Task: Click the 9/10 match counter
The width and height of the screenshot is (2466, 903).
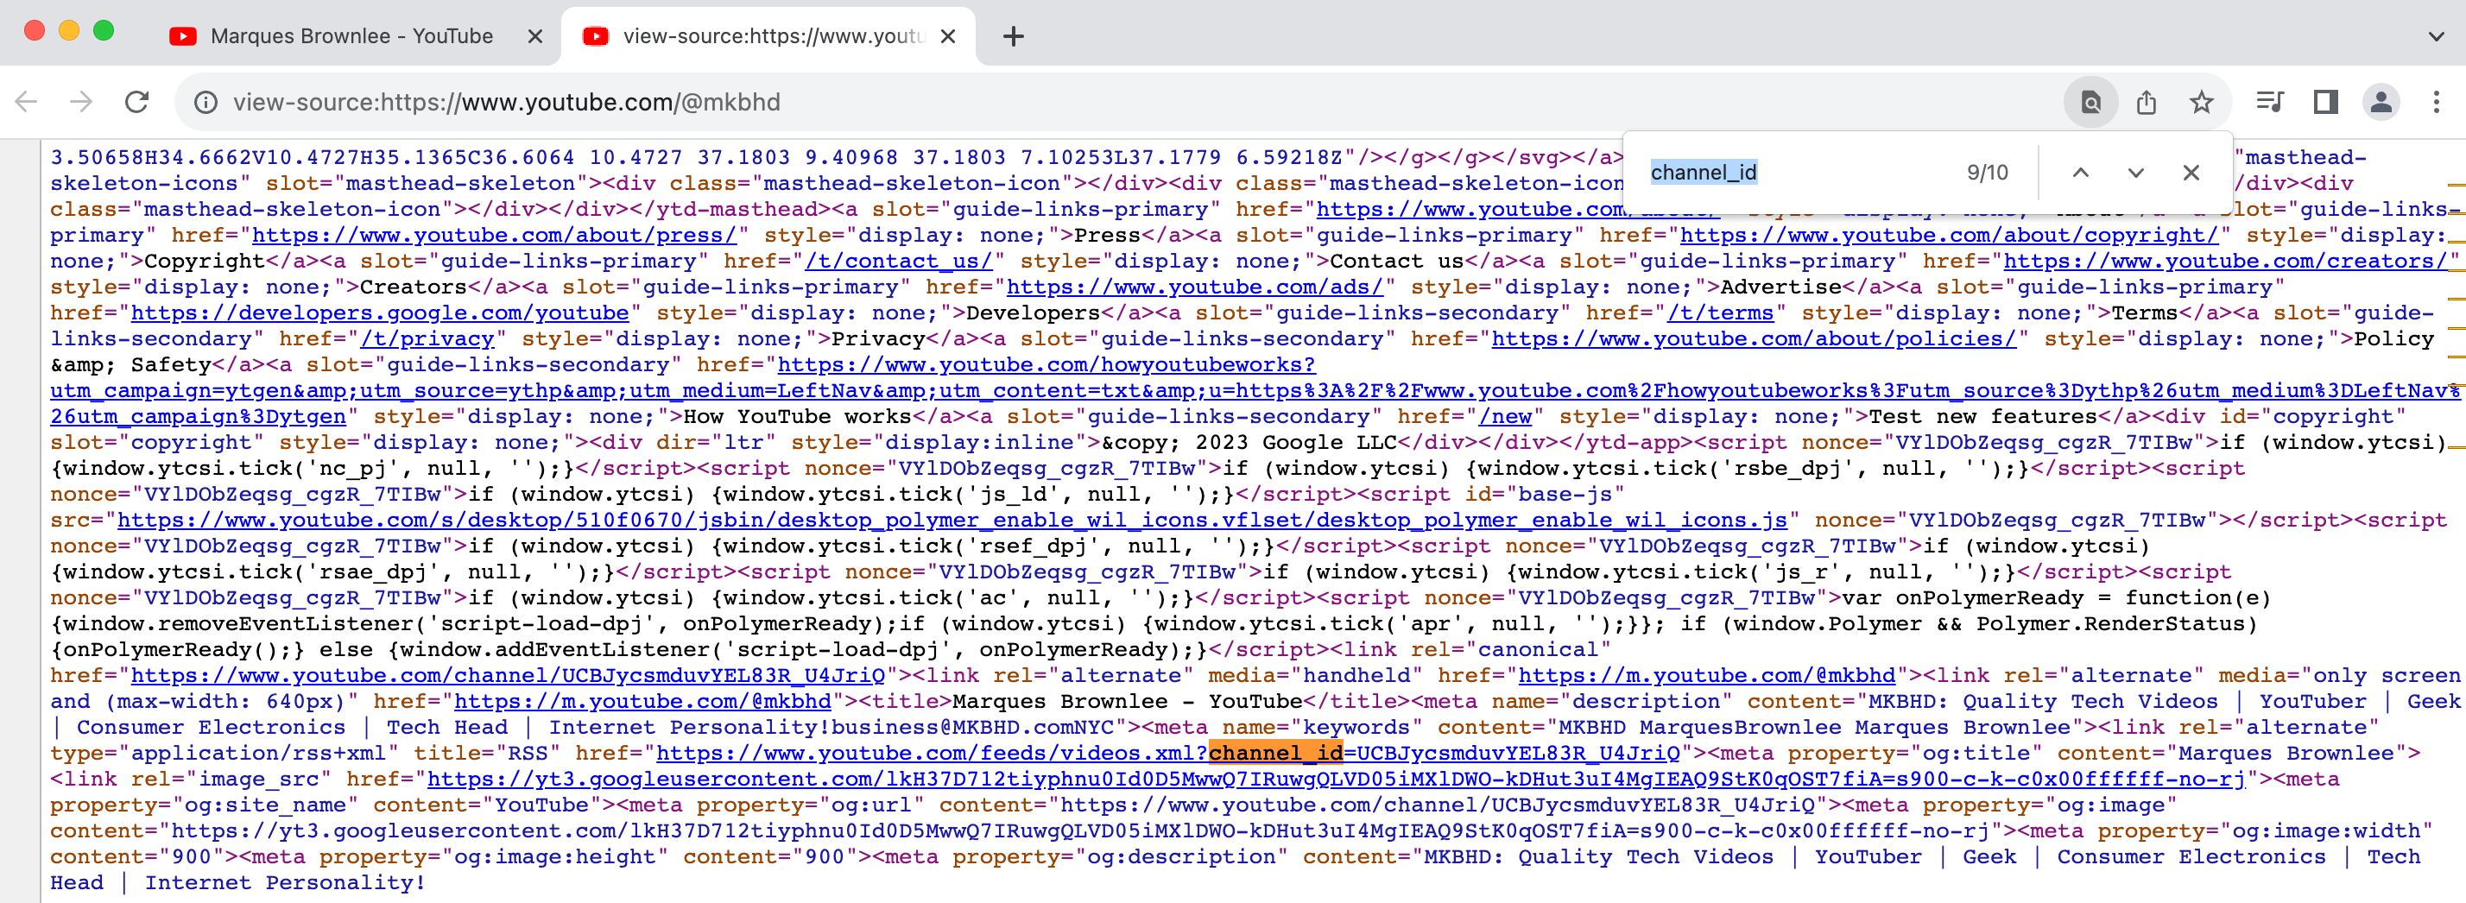Action: (1988, 173)
